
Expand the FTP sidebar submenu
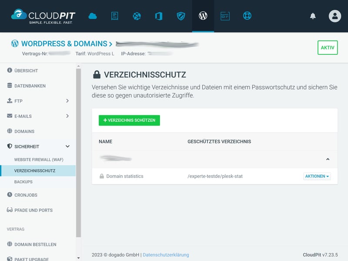click(67, 101)
